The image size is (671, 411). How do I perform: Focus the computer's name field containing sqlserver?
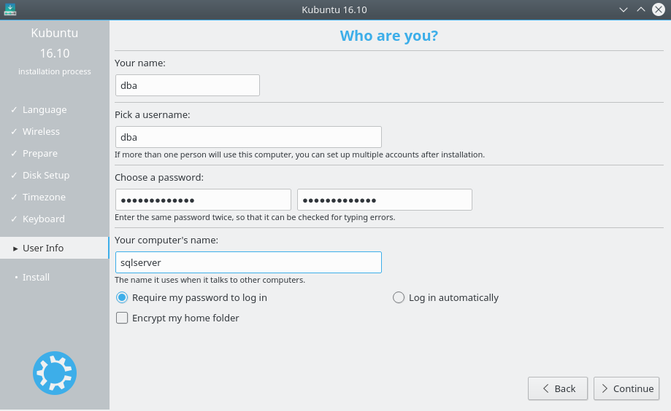coord(248,262)
